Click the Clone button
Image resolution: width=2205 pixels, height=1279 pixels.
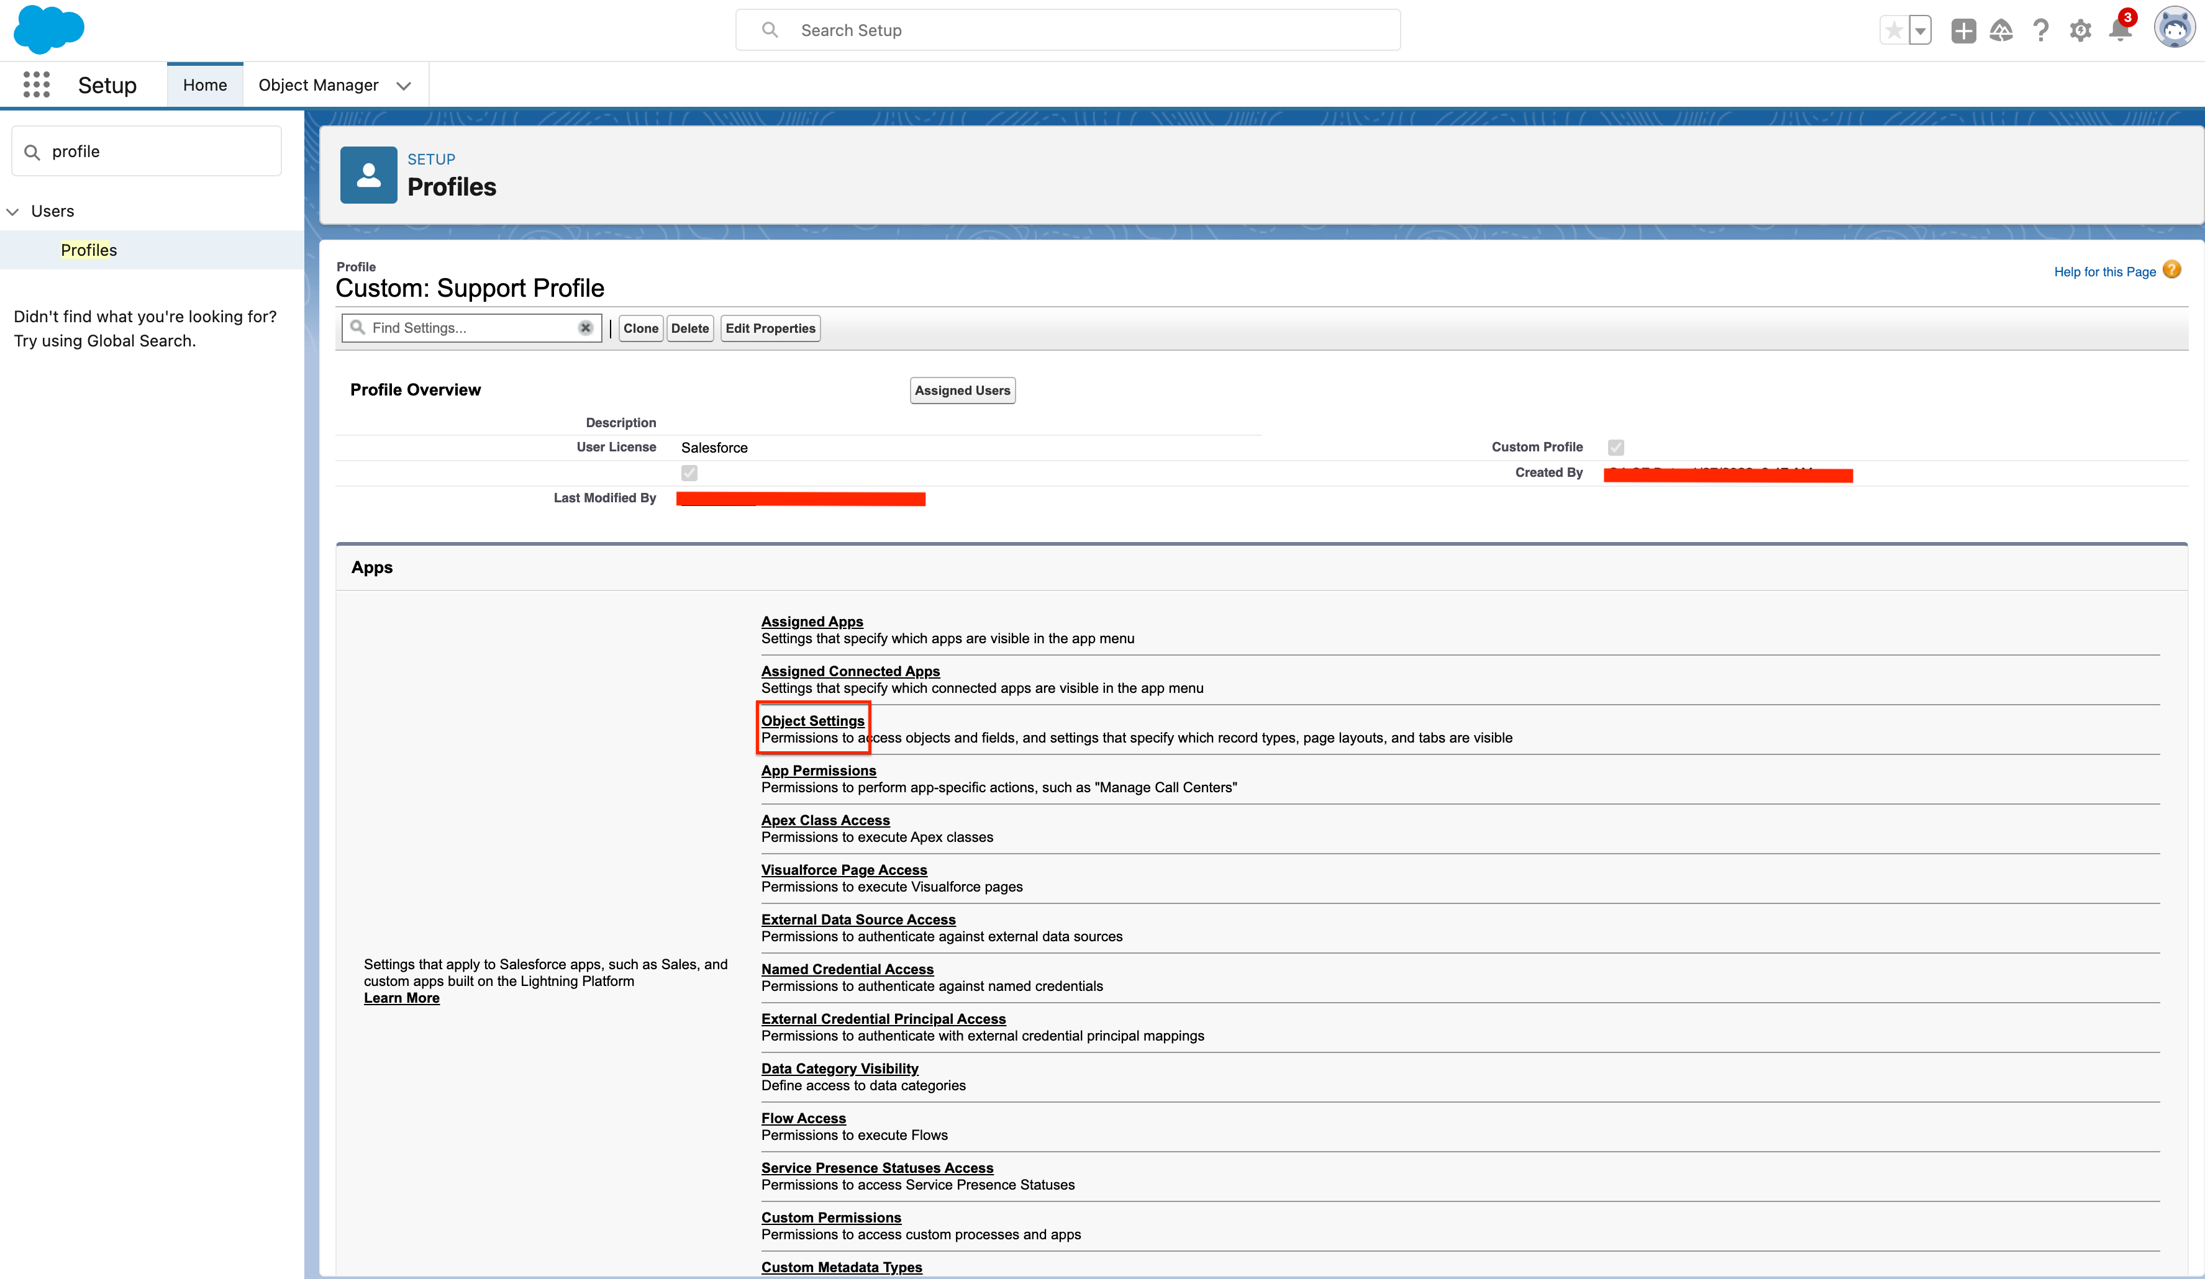click(640, 329)
